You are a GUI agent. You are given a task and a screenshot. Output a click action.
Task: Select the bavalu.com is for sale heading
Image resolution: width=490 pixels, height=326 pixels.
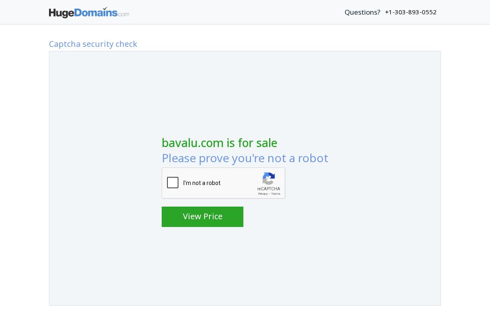point(219,143)
